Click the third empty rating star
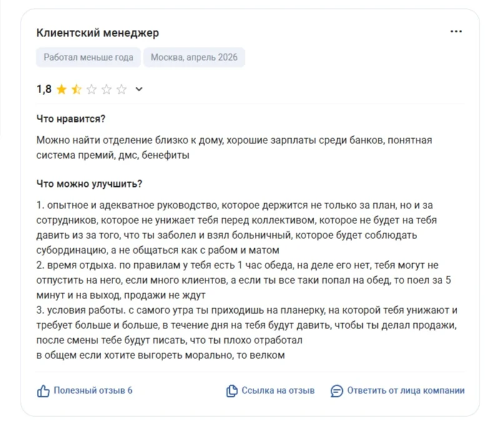The height and width of the screenshot is (425, 494). click(x=91, y=89)
